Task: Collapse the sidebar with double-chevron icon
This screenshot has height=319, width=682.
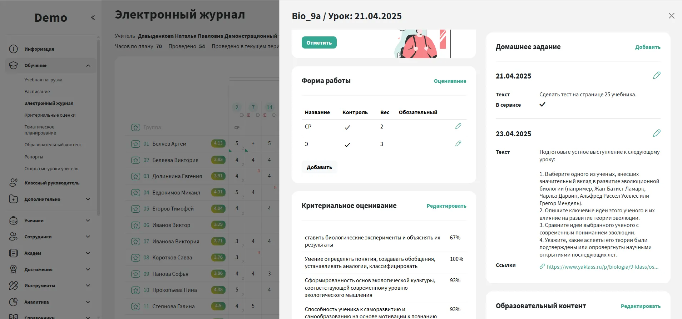Action: pyautogui.click(x=93, y=17)
